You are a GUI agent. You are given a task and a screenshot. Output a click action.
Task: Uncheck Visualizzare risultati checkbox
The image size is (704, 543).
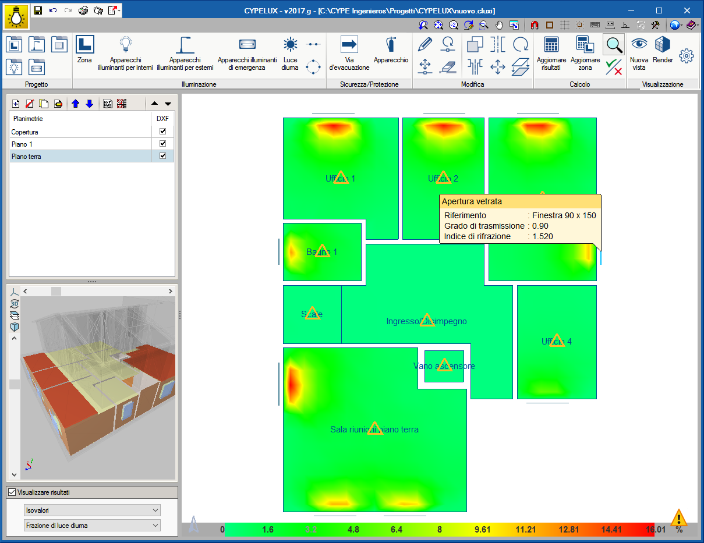[12, 492]
